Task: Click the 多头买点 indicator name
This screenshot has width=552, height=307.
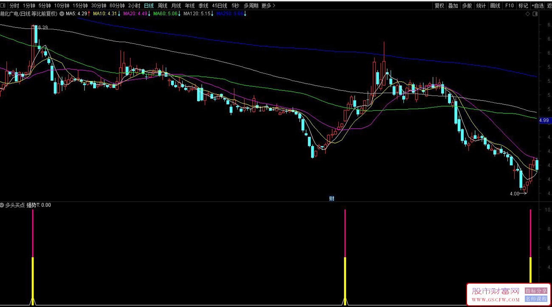Action: (x=15, y=205)
